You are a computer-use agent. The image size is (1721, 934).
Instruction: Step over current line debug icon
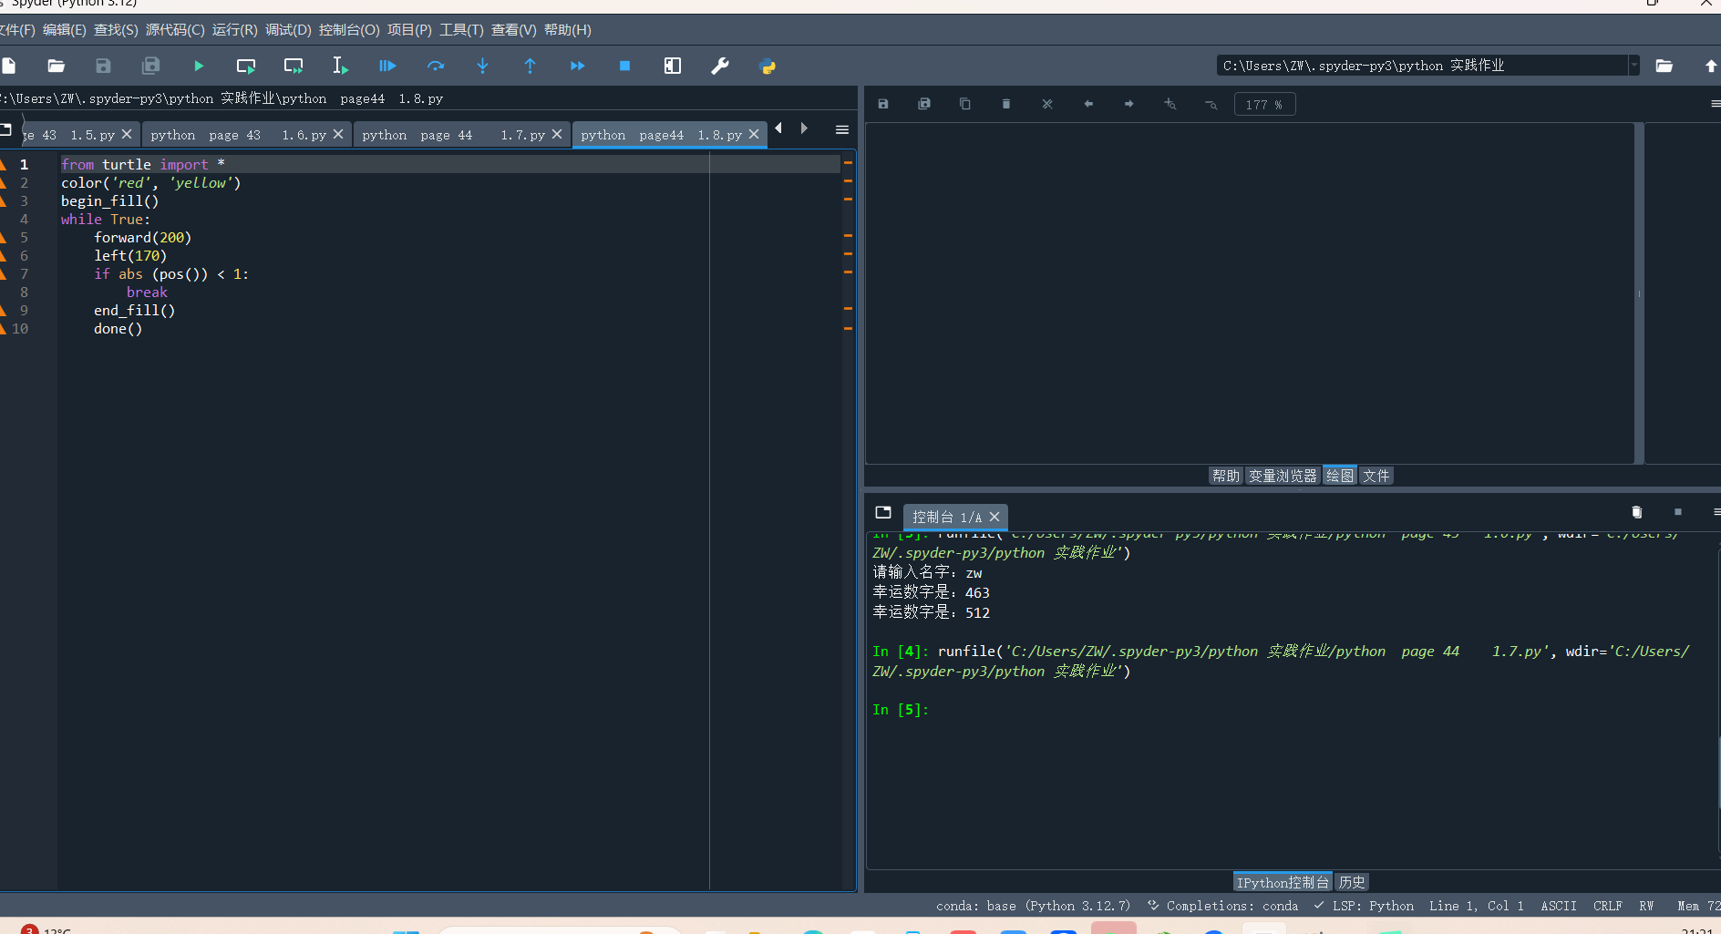[x=436, y=66]
